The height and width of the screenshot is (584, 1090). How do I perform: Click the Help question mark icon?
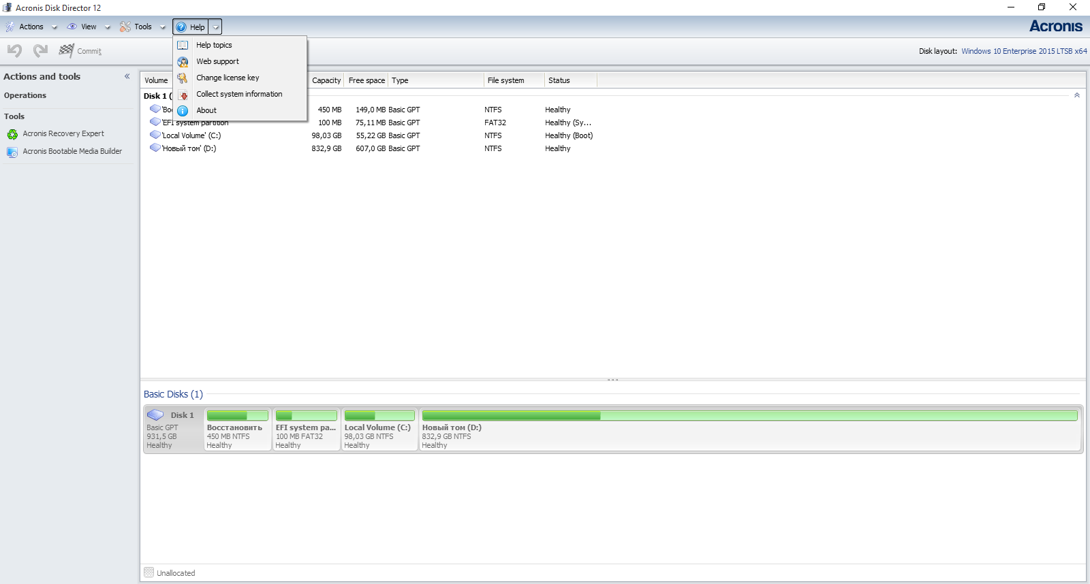click(181, 27)
